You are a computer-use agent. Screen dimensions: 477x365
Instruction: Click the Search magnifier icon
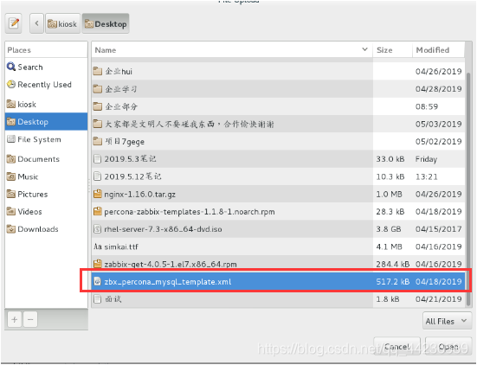click(x=11, y=67)
